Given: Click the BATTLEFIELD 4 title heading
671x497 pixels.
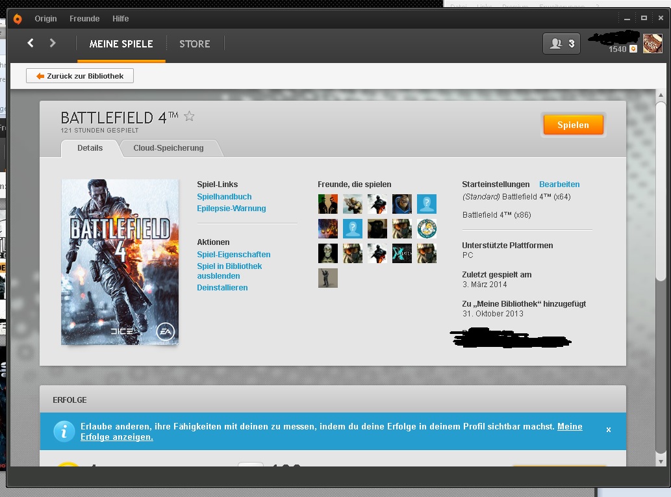Looking at the screenshot, I should tap(120, 118).
